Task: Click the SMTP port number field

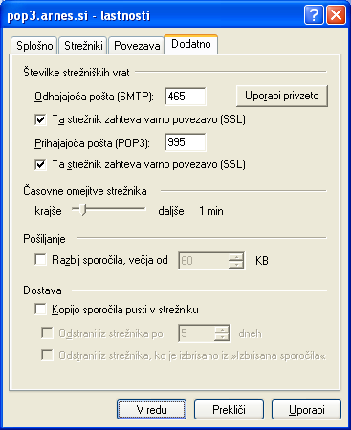Action: [x=186, y=97]
